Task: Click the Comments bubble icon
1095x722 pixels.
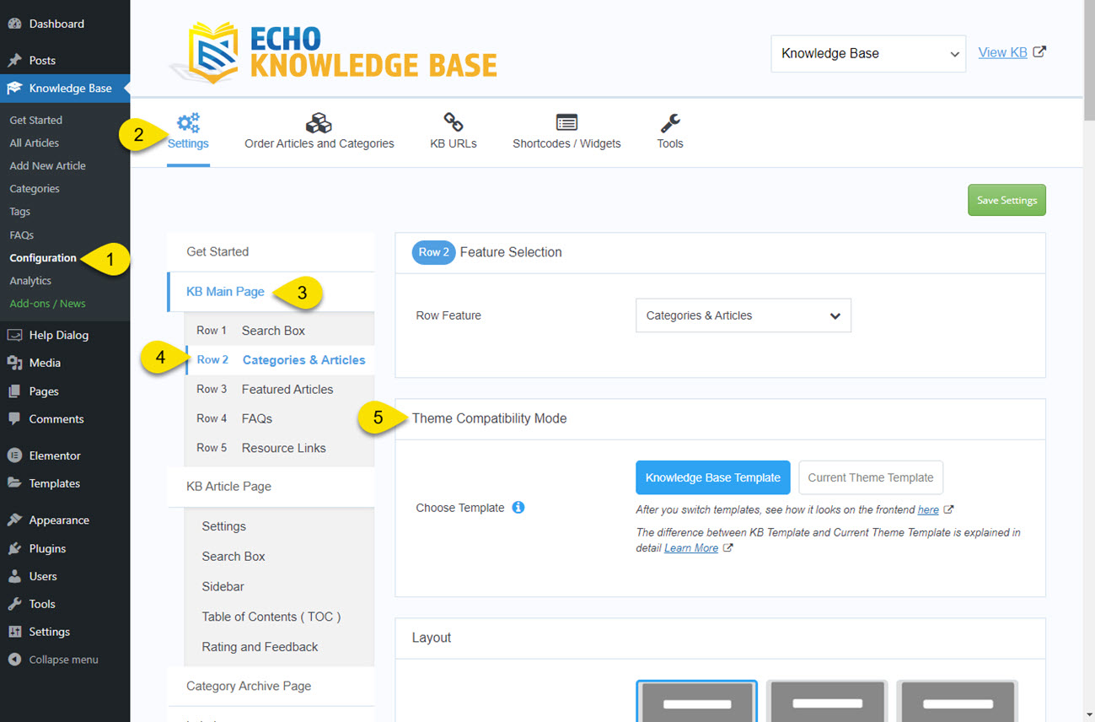Action: [x=14, y=419]
